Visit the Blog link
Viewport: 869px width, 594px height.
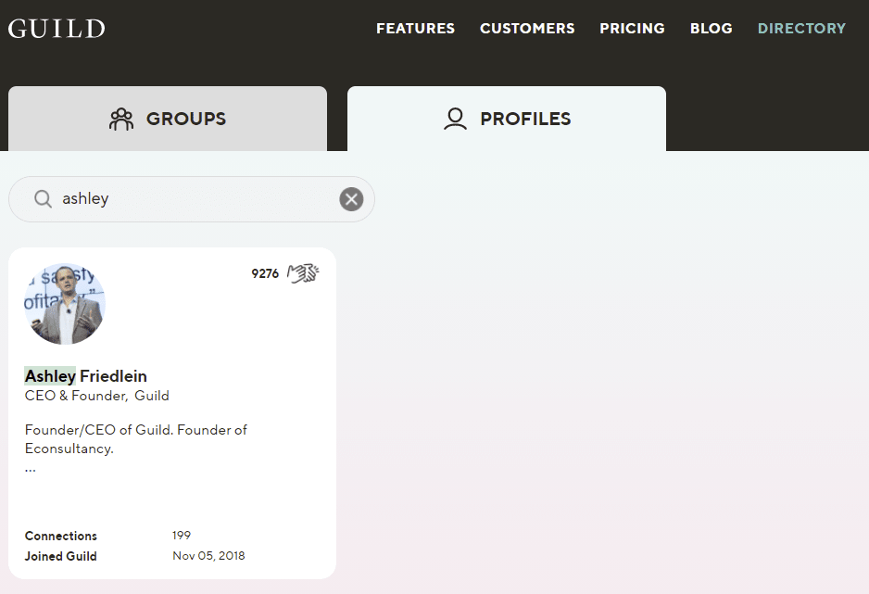[712, 28]
